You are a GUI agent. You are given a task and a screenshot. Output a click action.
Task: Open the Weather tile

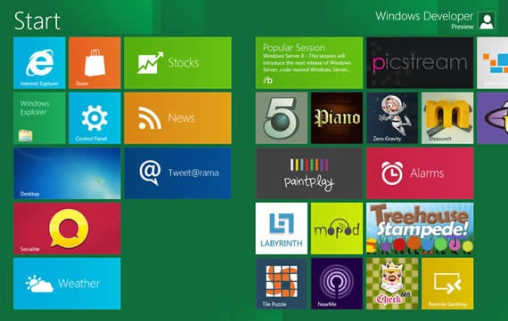point(67,284)
